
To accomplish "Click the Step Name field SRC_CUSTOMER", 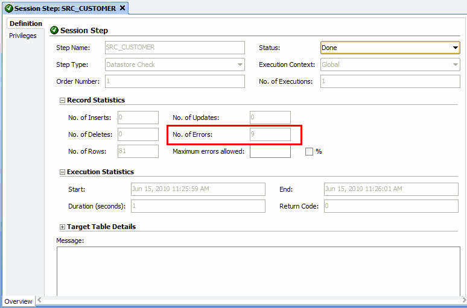I will click(x=175, y=48).
